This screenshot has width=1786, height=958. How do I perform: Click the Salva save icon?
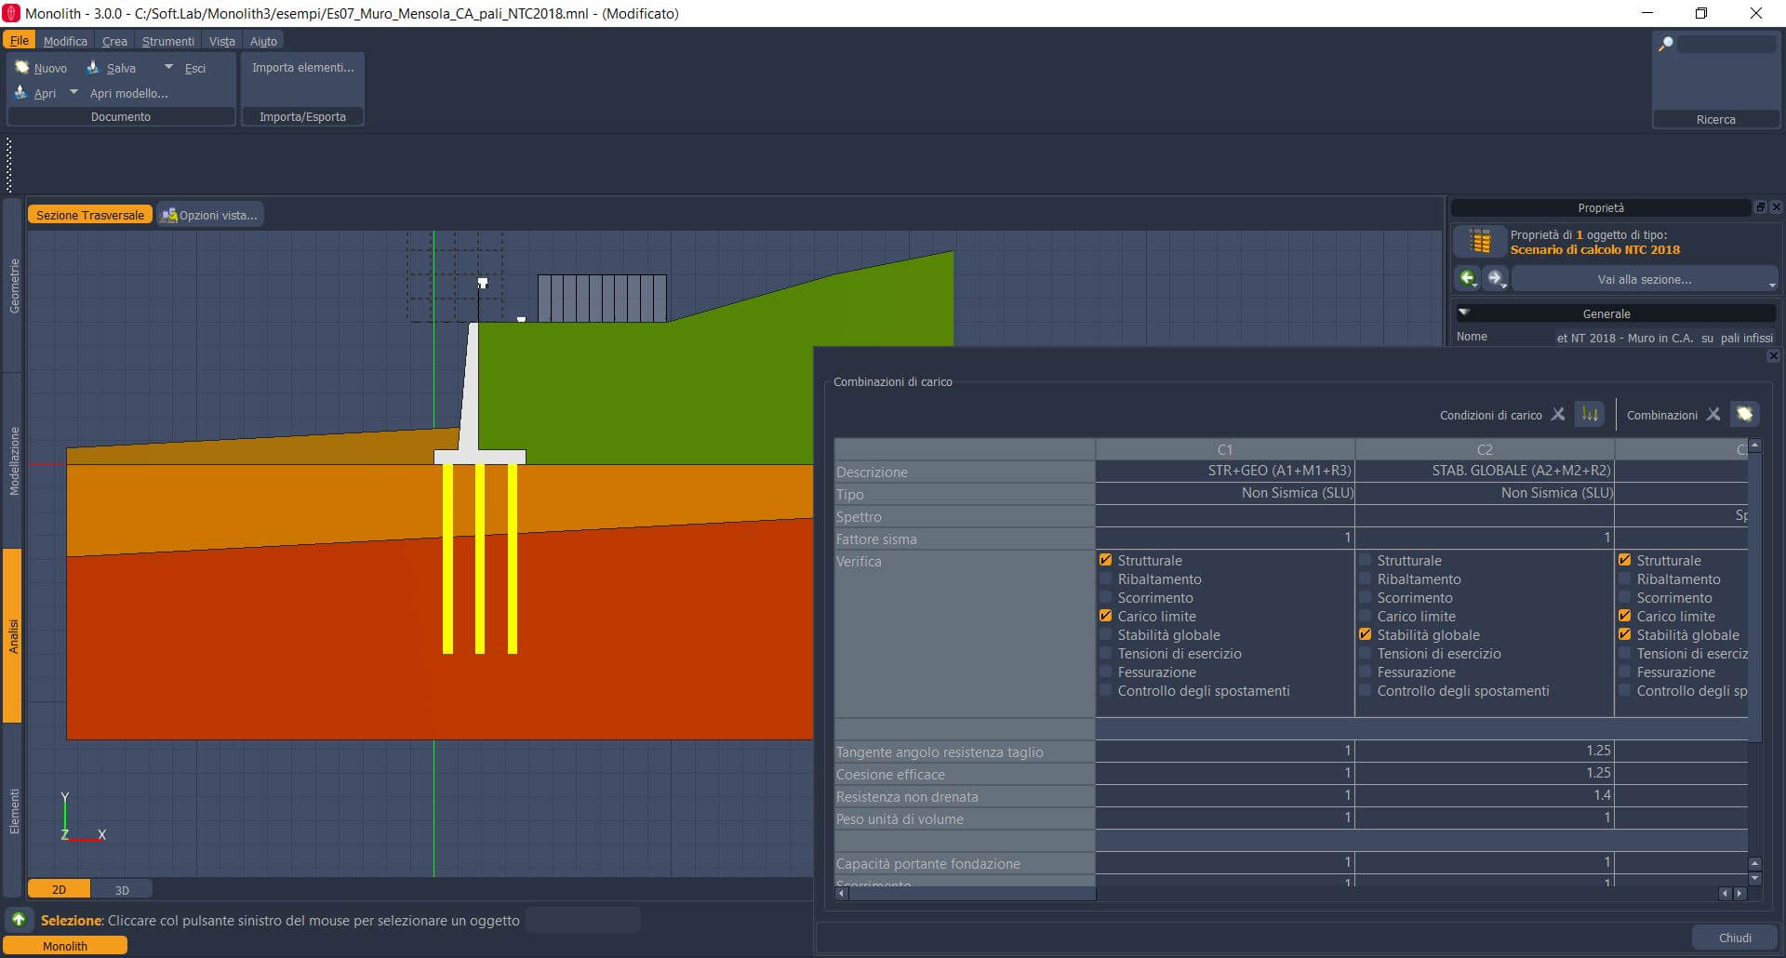[x=93, y=67]
